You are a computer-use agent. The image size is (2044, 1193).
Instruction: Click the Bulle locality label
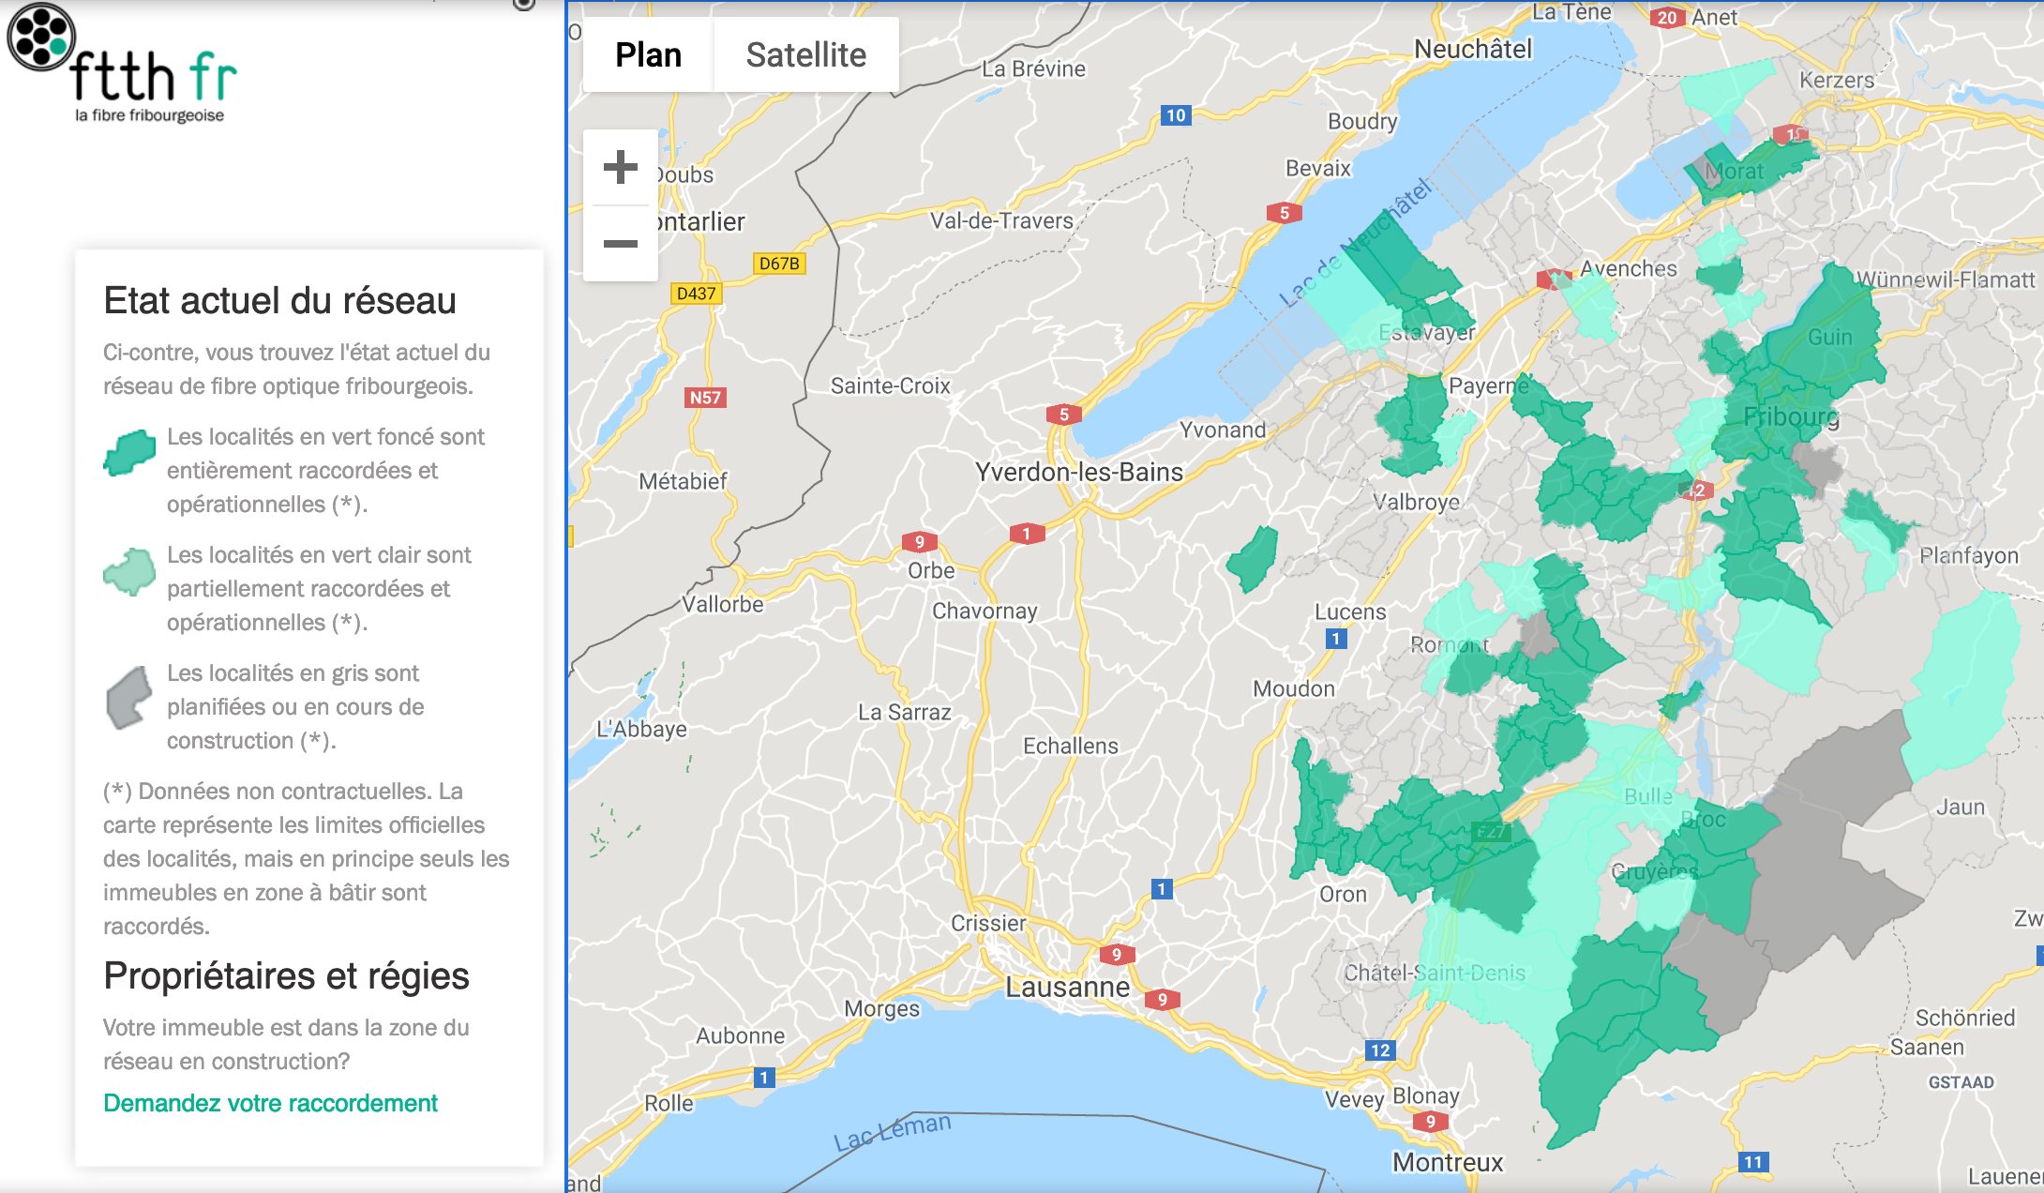[x=1648, y=796]
